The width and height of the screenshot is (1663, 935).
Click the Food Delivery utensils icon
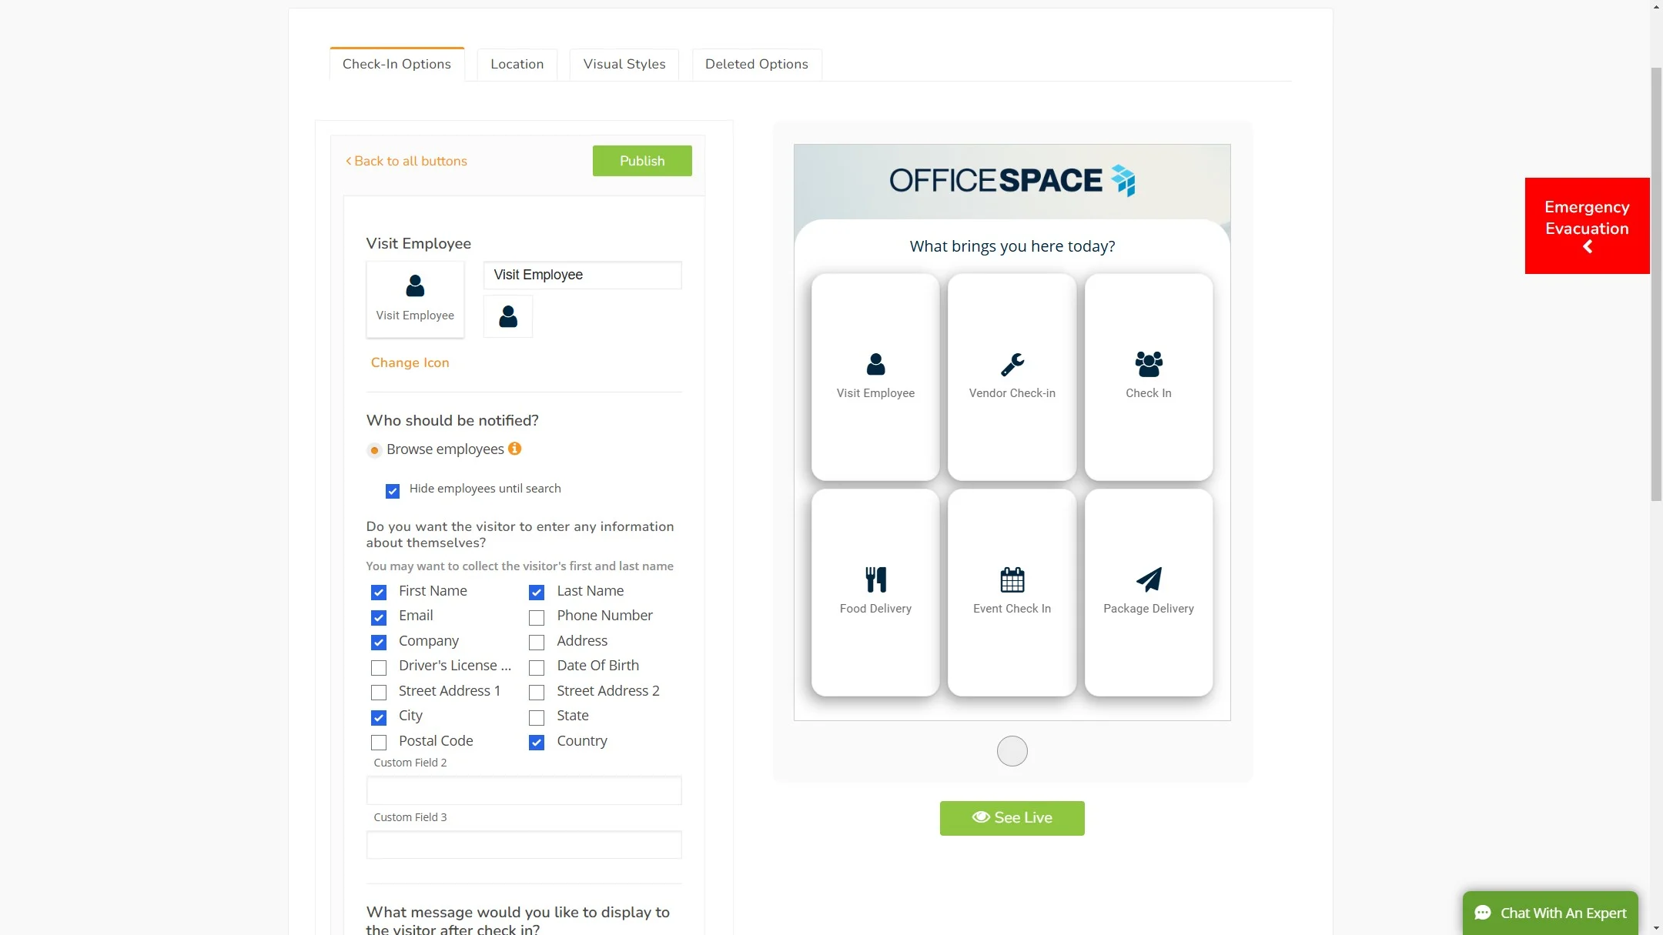[875, 579]
